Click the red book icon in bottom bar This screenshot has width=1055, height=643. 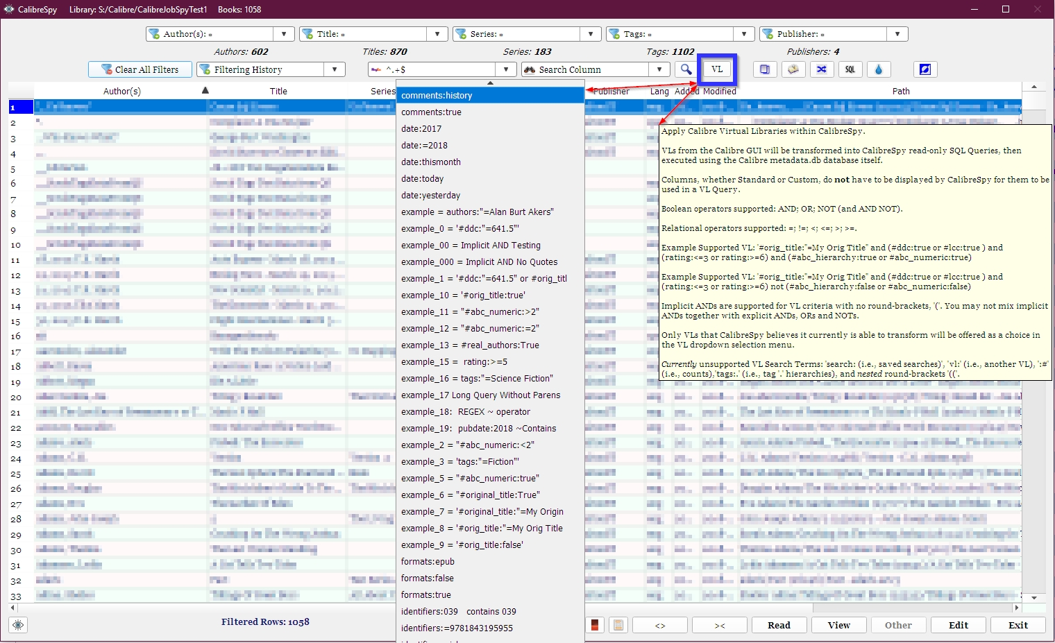click(595, 625)
